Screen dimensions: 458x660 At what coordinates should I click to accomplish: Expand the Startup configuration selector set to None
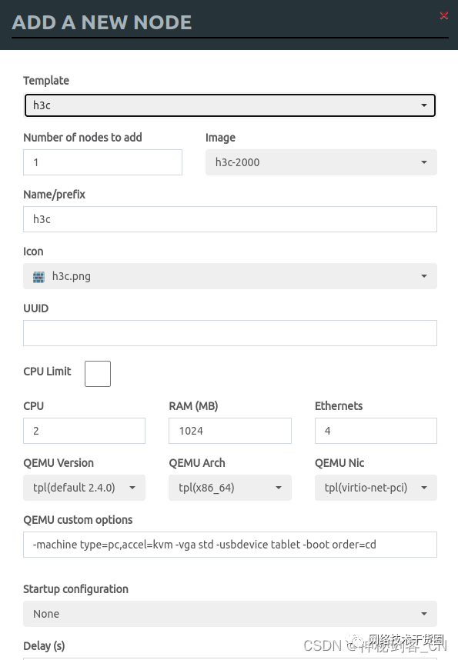pyautogui.click(x=230, y=614)
